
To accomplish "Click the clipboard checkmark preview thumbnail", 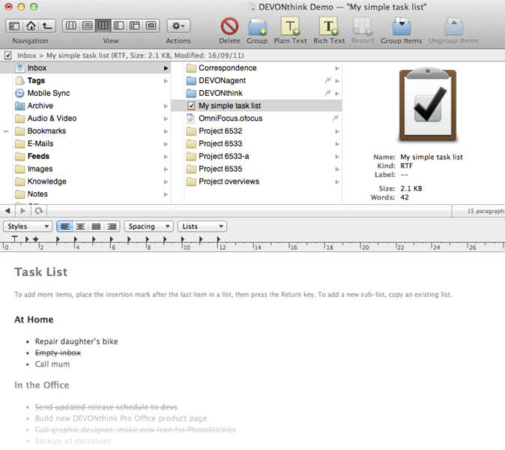I will point(428,105).
